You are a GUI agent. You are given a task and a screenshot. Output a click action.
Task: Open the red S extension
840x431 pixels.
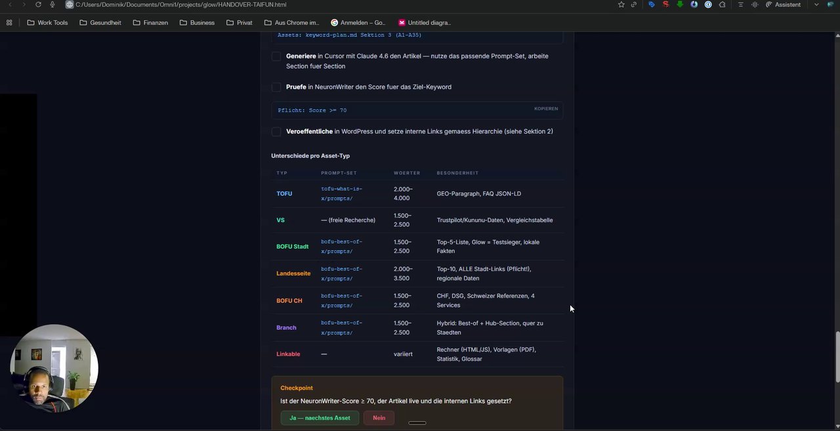[665, 5]
